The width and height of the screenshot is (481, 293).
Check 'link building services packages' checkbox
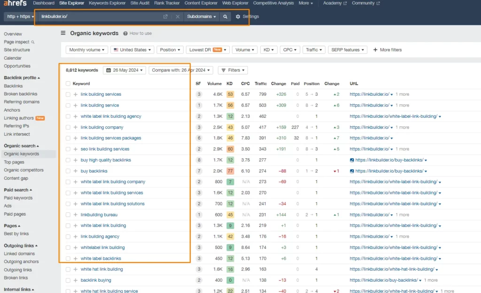pyautogui.click(x=68, y=138)
